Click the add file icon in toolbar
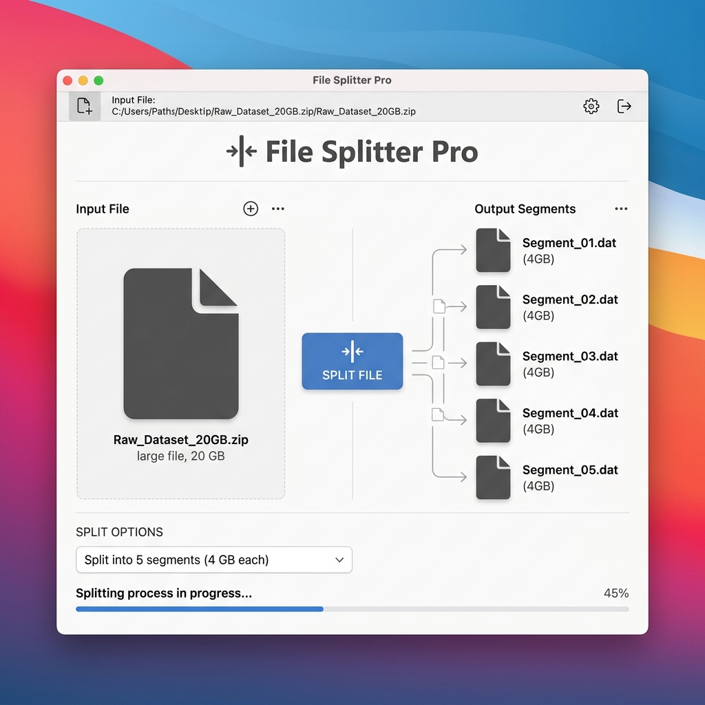 pos(85,106)
